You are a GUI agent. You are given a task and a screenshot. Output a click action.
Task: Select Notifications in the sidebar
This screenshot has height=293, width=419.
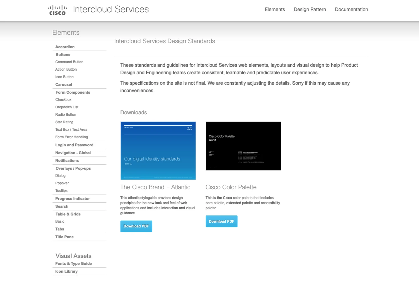[67, 161]
